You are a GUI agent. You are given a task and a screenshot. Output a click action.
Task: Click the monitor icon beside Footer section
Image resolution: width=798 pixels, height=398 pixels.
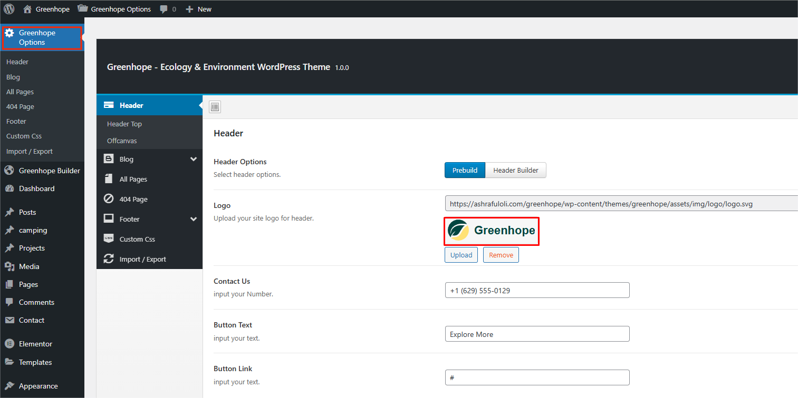109,219
